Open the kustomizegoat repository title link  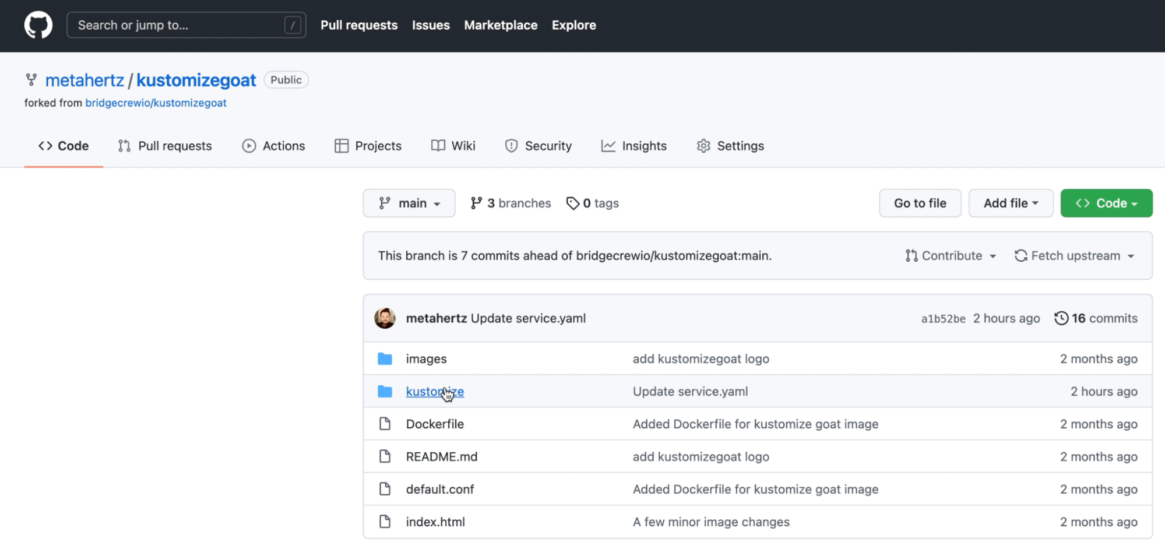click(196, 80)
